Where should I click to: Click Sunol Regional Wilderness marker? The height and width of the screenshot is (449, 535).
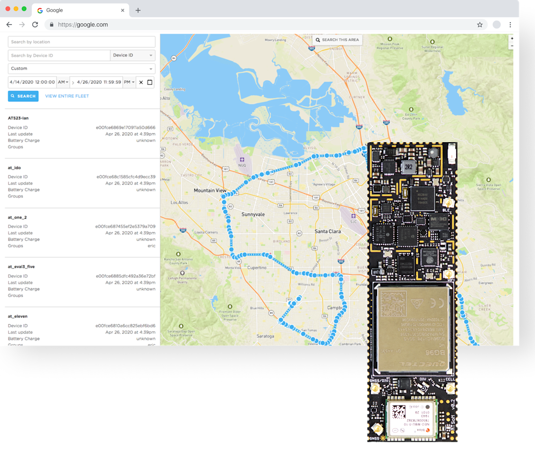point(432,42)
